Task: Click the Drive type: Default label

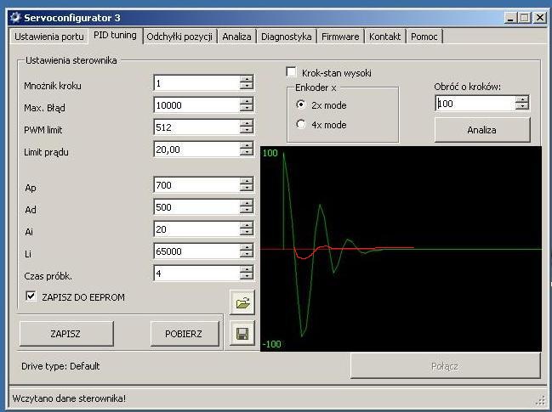Action: pos(60,366)
